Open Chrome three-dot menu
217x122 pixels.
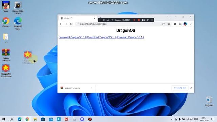point(191,24)
